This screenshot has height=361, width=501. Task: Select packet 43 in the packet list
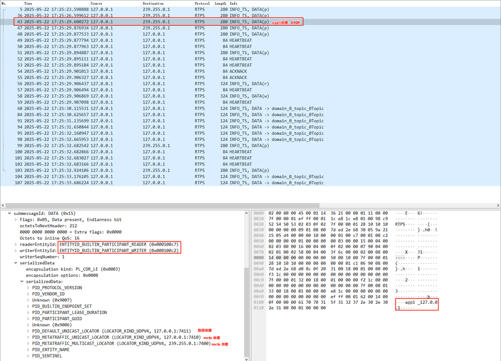118,22
